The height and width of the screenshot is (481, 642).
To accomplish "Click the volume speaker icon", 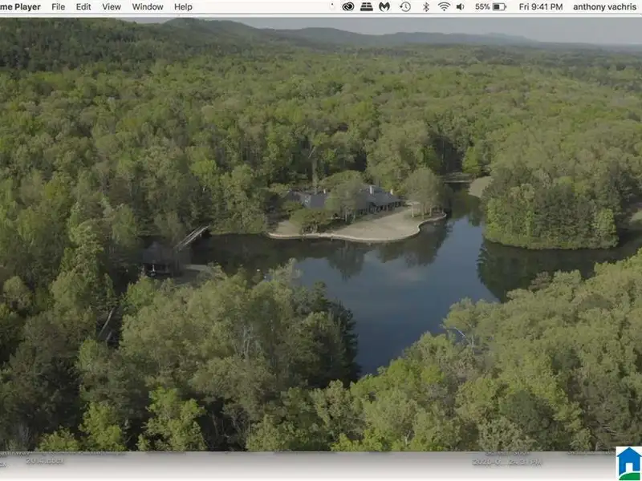I will pyautogui.click(x=461, y=6).
